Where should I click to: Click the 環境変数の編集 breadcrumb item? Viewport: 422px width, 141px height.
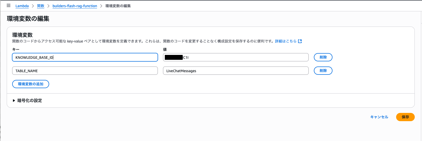[118, 6]
